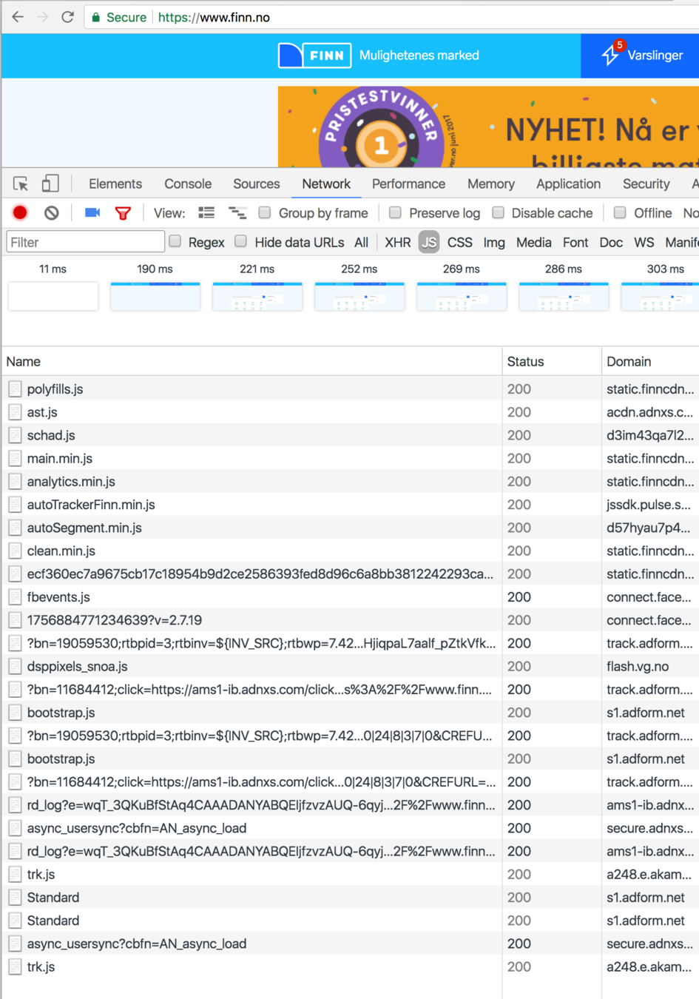Select the 190 ms screenshot thumbnail

[155, 296]
